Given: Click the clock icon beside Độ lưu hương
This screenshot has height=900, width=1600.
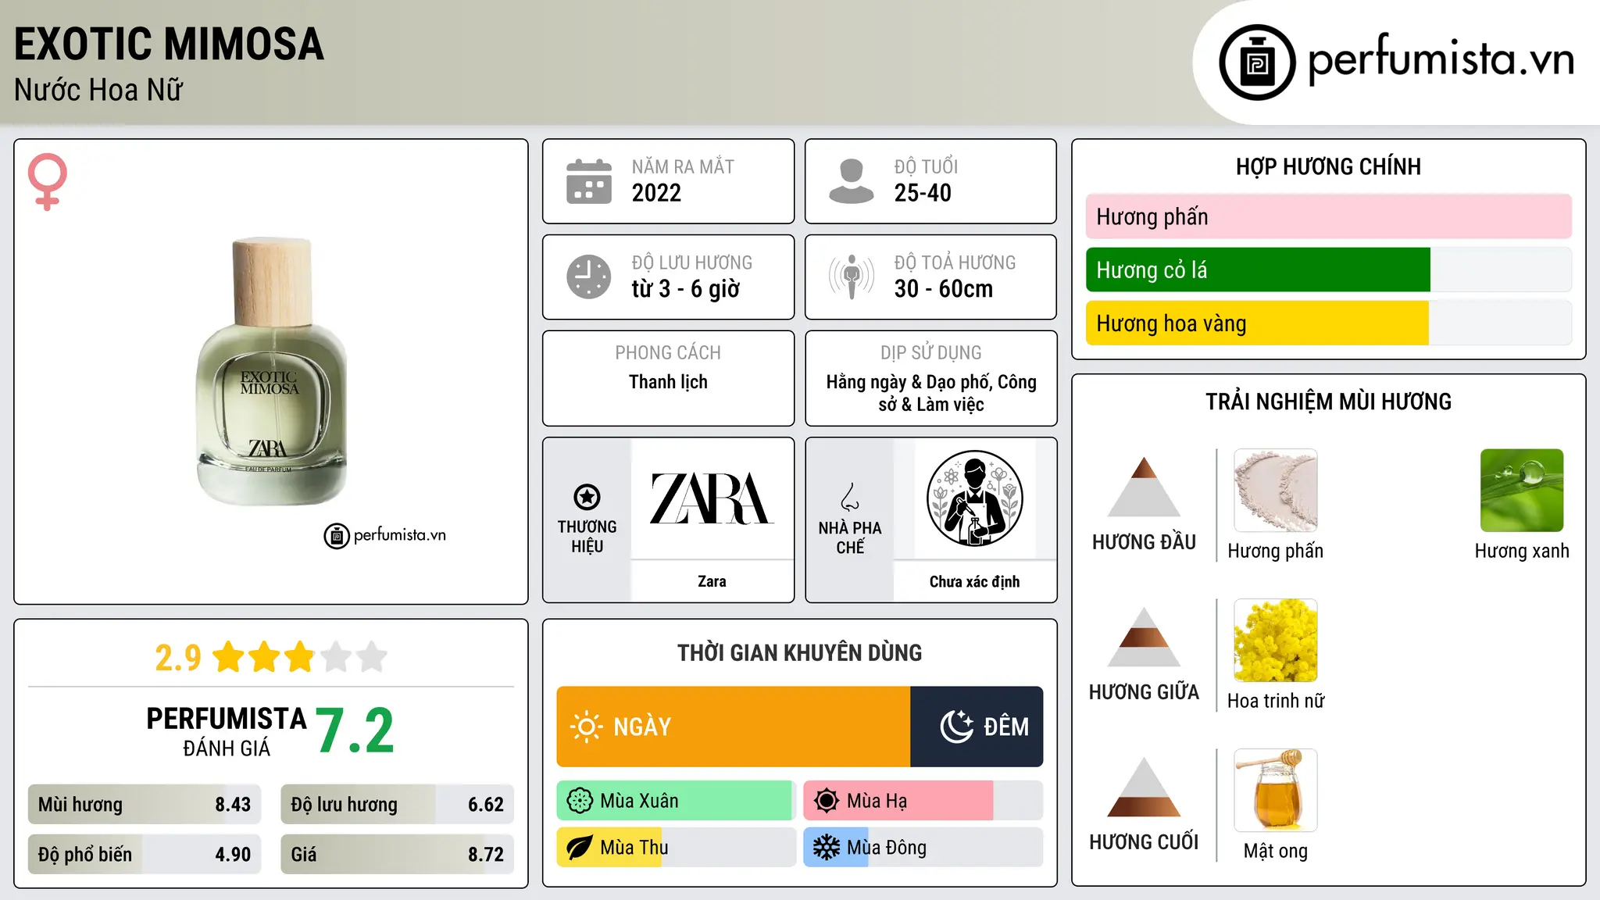Looking at the screenshot, I should pos(589,277).
